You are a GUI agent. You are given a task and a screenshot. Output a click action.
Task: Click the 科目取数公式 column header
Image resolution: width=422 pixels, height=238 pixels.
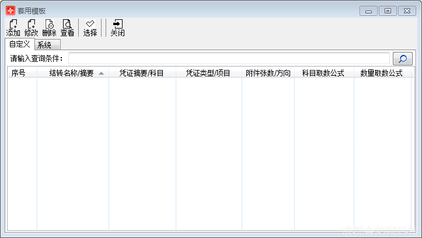[x=323, y=73]
